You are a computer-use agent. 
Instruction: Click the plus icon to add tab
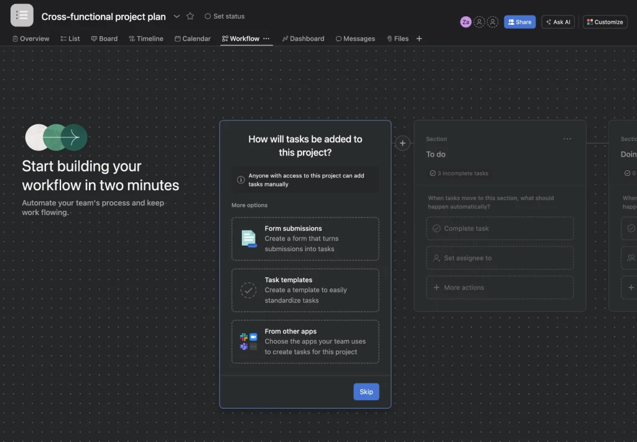[419, 39]
